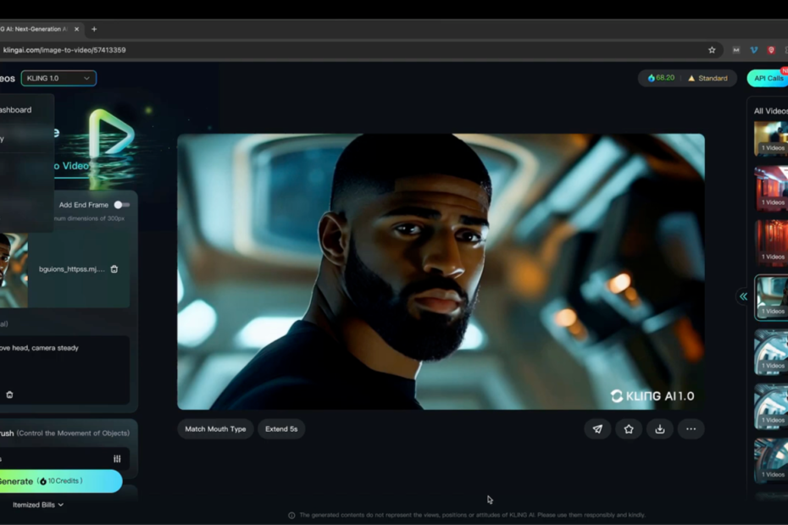Click into the camera steady prompt field

(64, 369)
